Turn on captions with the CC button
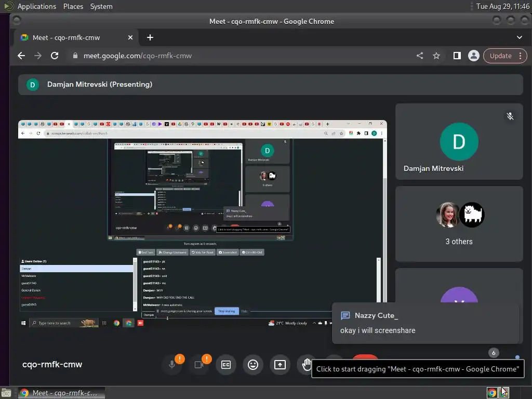532x399 pixels. pos(226,365)
